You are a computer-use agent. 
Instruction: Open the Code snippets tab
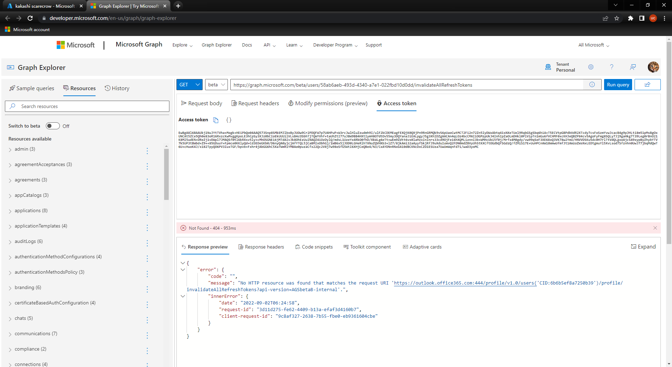click(x=314, y=247)
